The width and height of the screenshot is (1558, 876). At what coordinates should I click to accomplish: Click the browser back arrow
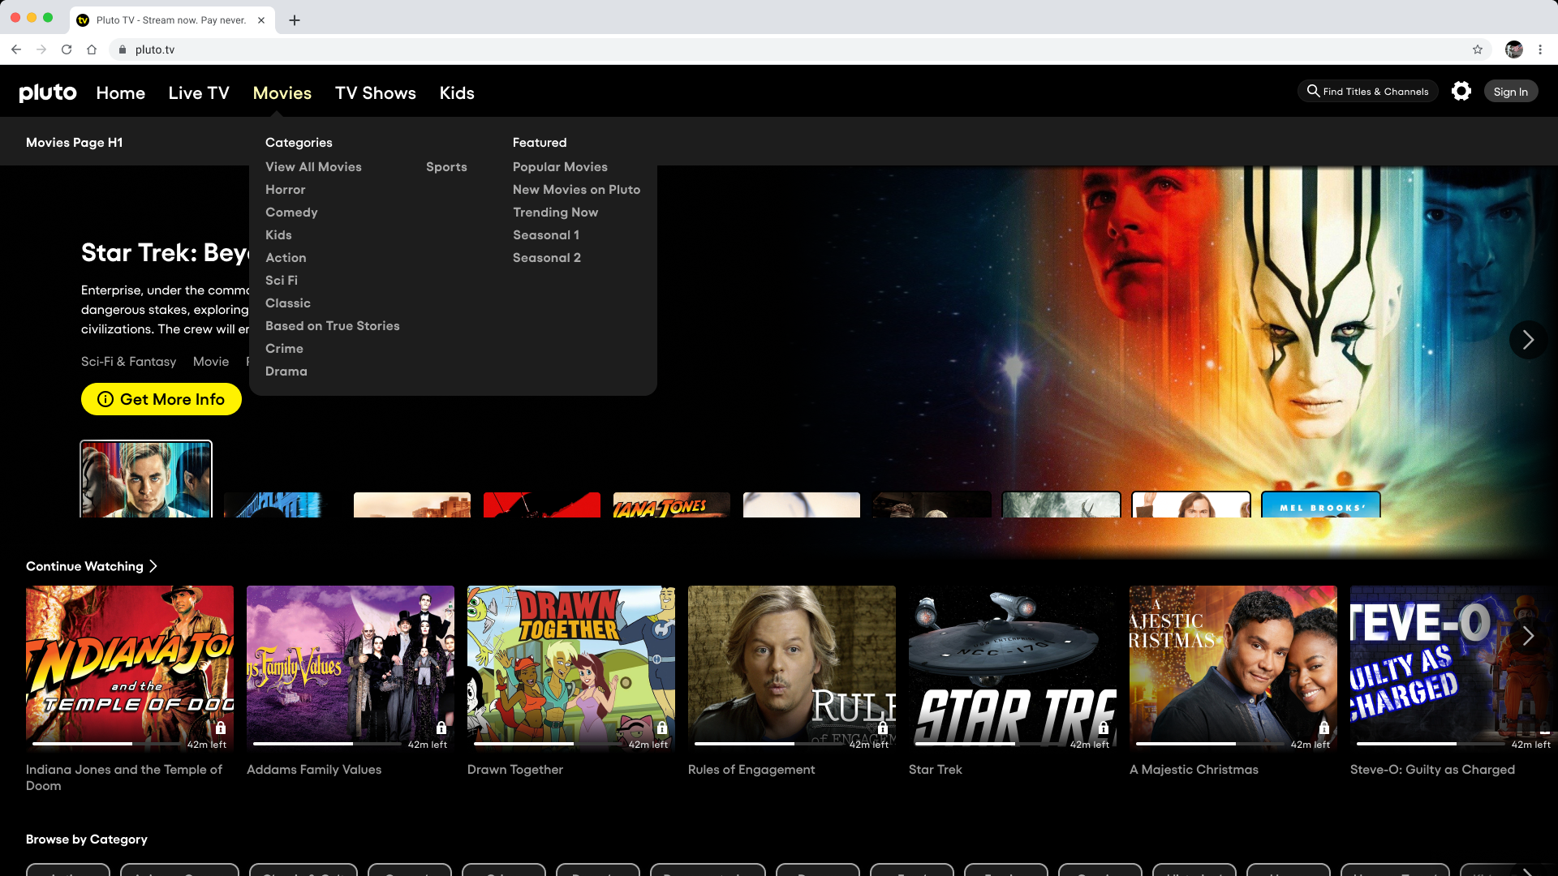(16, 49)
